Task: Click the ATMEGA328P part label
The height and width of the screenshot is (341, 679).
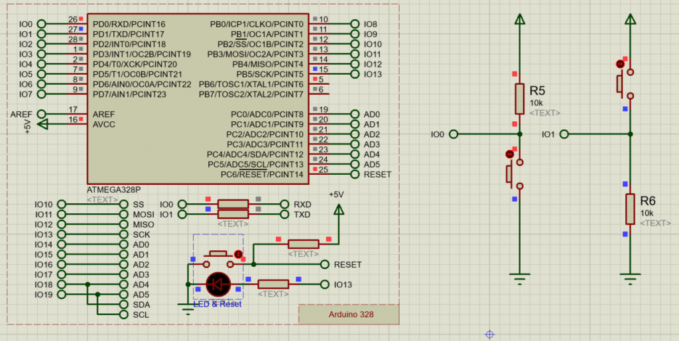Action: [x=114, y=190]
